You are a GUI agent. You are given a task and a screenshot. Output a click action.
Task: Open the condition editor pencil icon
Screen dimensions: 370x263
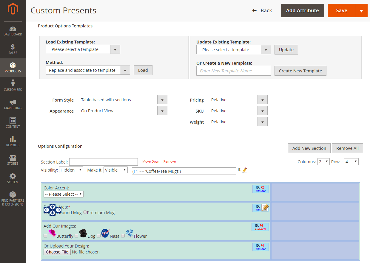pos(245,171)
